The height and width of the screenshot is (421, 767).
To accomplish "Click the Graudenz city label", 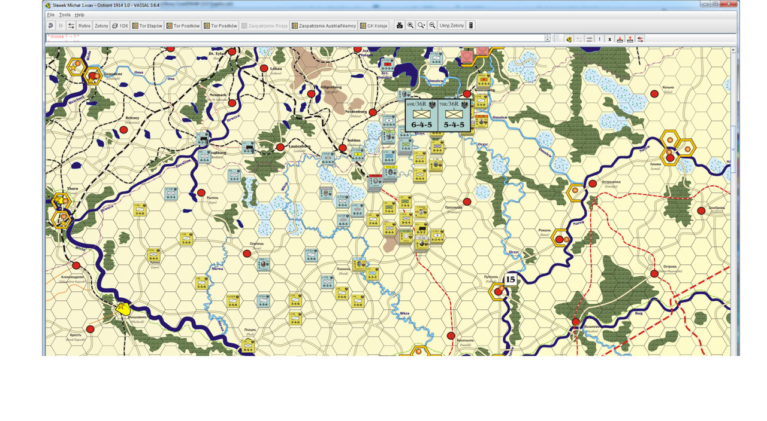I will click(x=113, y=75).
